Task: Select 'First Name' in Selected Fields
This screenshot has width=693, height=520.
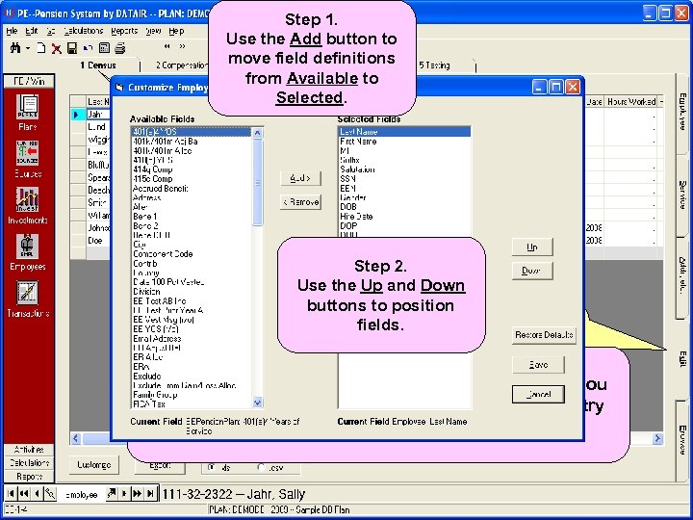Action: click(x=404, y=142)
